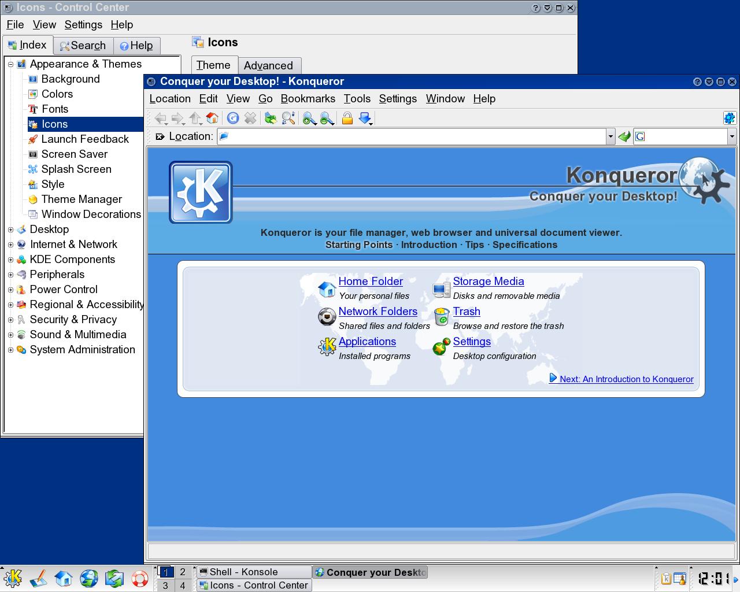Click the Klipper clipboard tray icon

tap(666, 578)
